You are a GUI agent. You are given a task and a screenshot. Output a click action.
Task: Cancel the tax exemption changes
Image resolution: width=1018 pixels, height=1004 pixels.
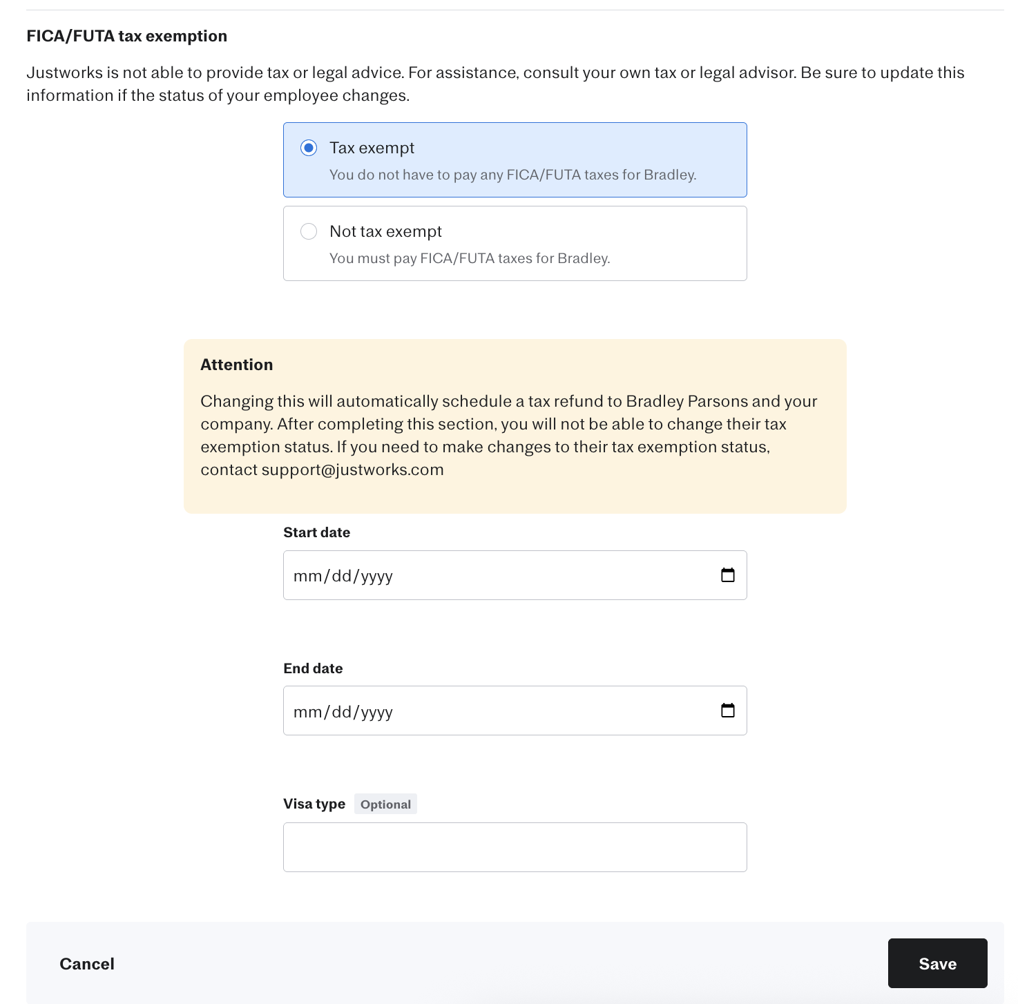87,964
